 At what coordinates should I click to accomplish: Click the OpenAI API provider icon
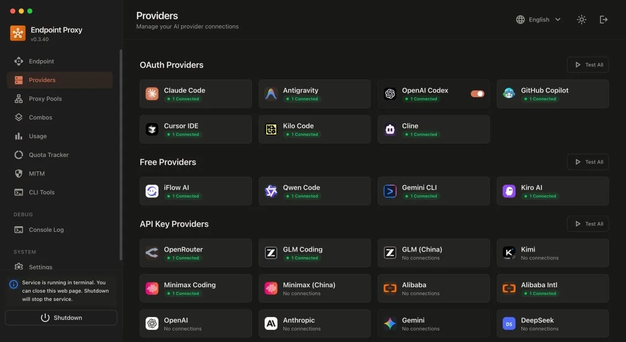pos(152,324)
